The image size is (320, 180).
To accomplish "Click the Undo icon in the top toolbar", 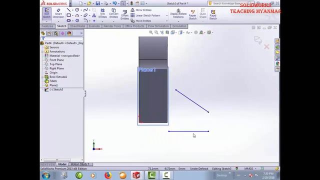I will click(114, 3).
